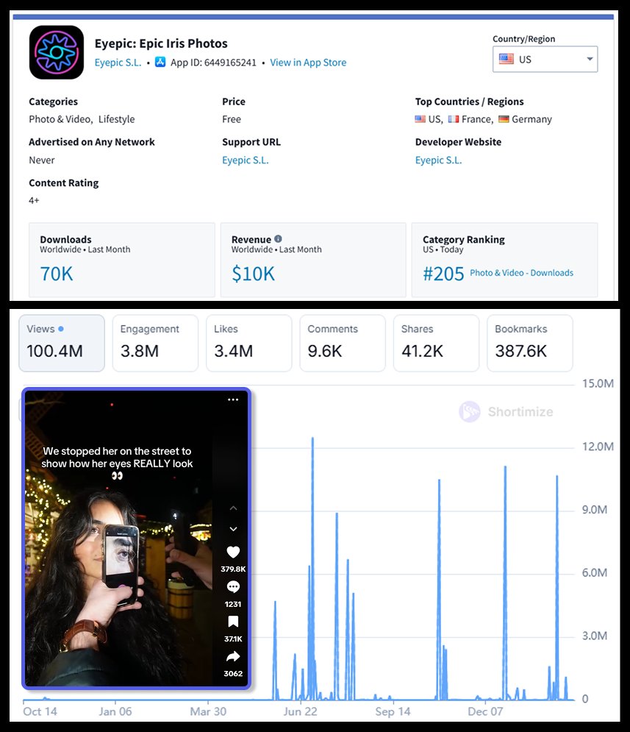Go to next video with down chevron
The height and width of the screenshot is (732, 630).
click(x=233, y=529)
